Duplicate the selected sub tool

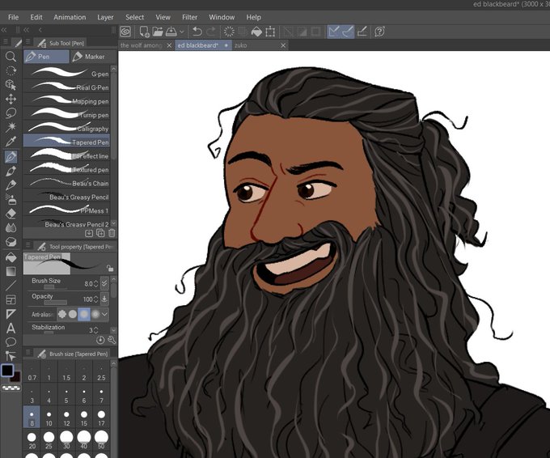click(100, 233)
